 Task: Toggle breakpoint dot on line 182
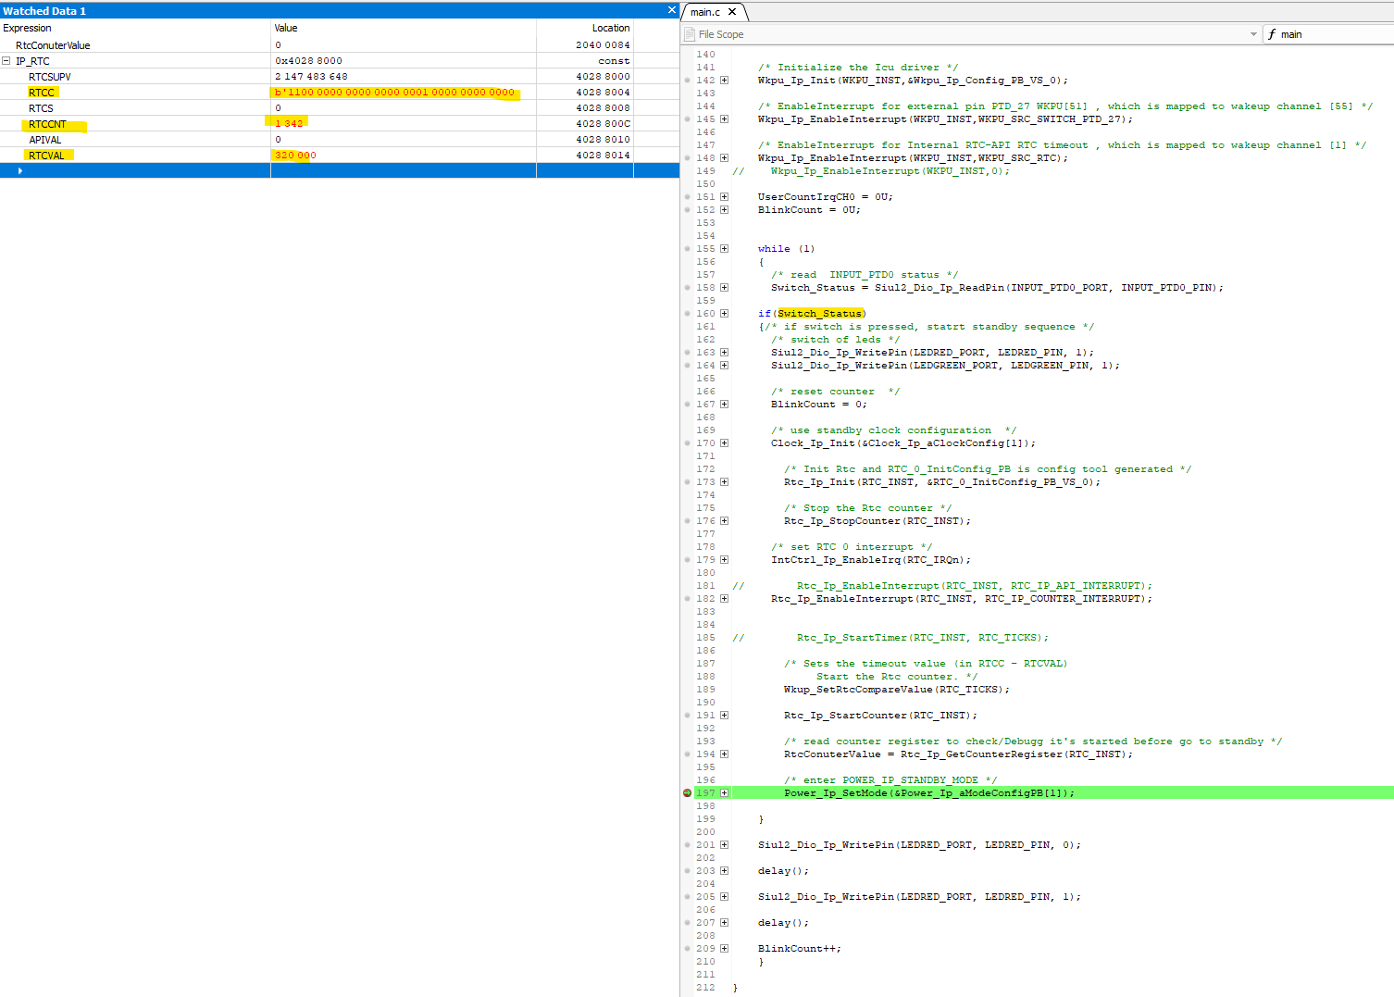687,599
